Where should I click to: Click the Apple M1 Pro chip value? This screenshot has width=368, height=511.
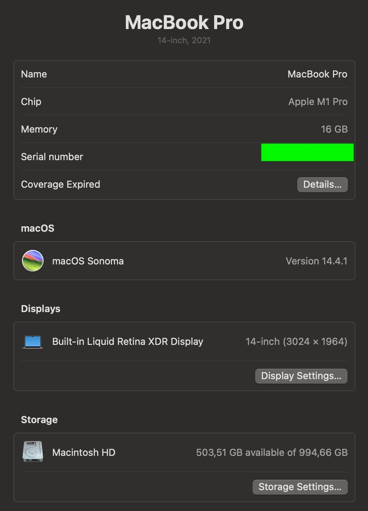tap(318, 102)
